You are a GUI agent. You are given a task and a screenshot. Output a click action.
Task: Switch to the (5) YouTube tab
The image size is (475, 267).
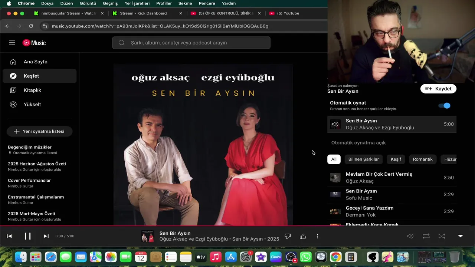point(288,13)
